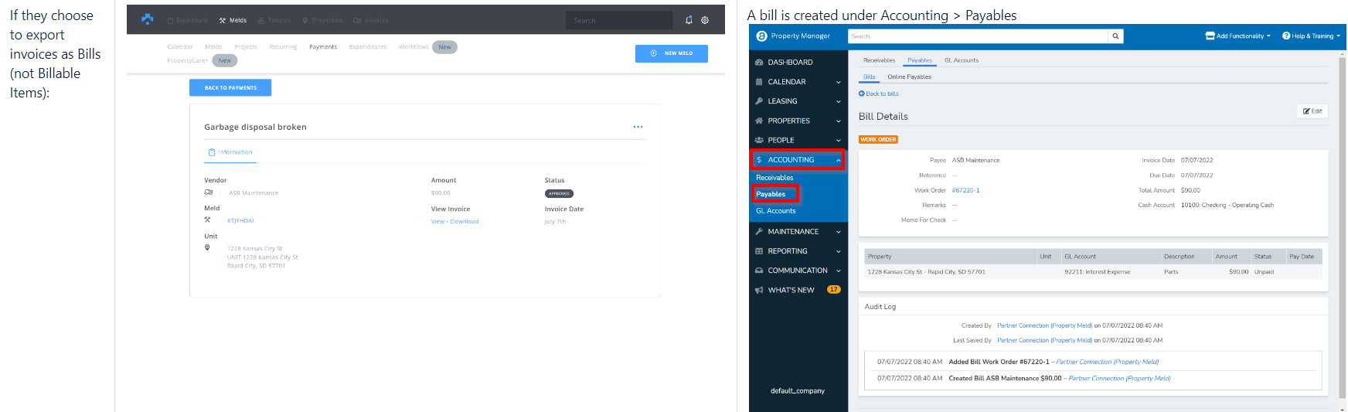Click the tools icon beside meld #TJYHDAI
Screen dimensions: 1348x412
pyautogui.click(x=207, y=220)
